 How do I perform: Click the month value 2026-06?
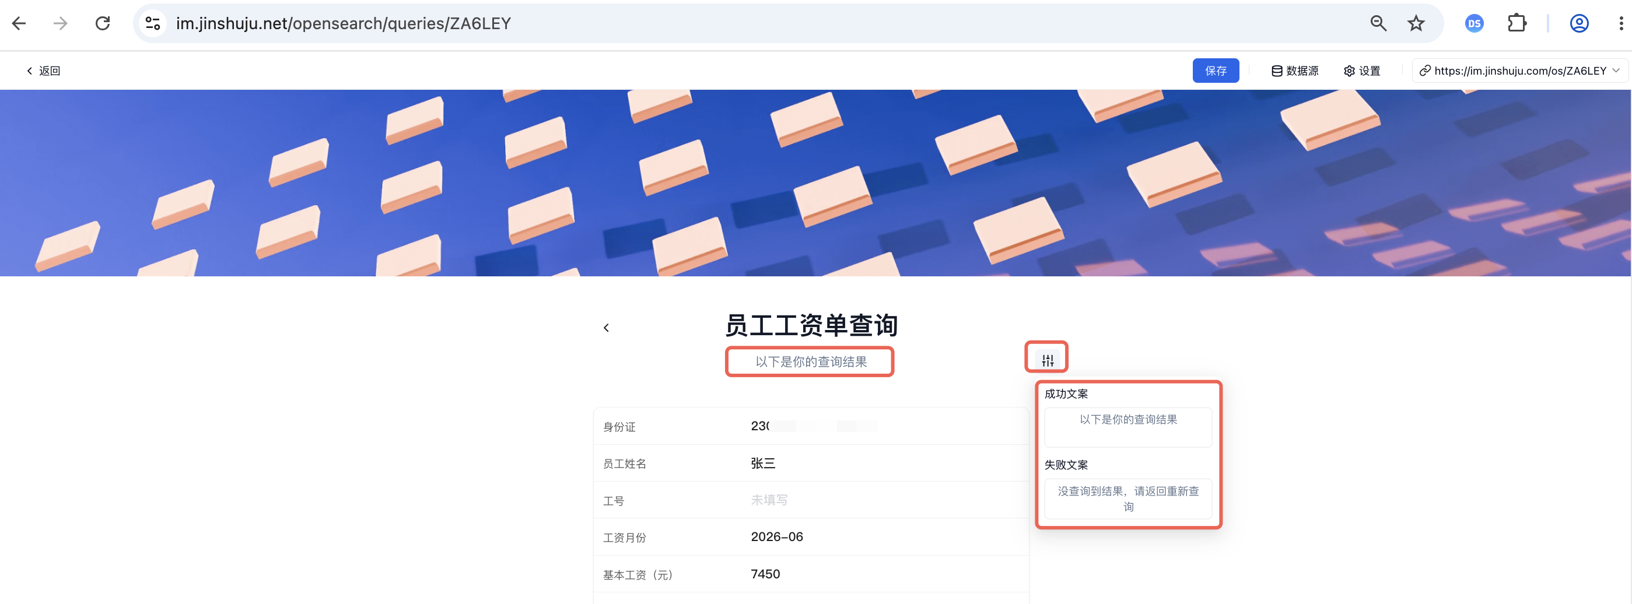tap(777, 537)
